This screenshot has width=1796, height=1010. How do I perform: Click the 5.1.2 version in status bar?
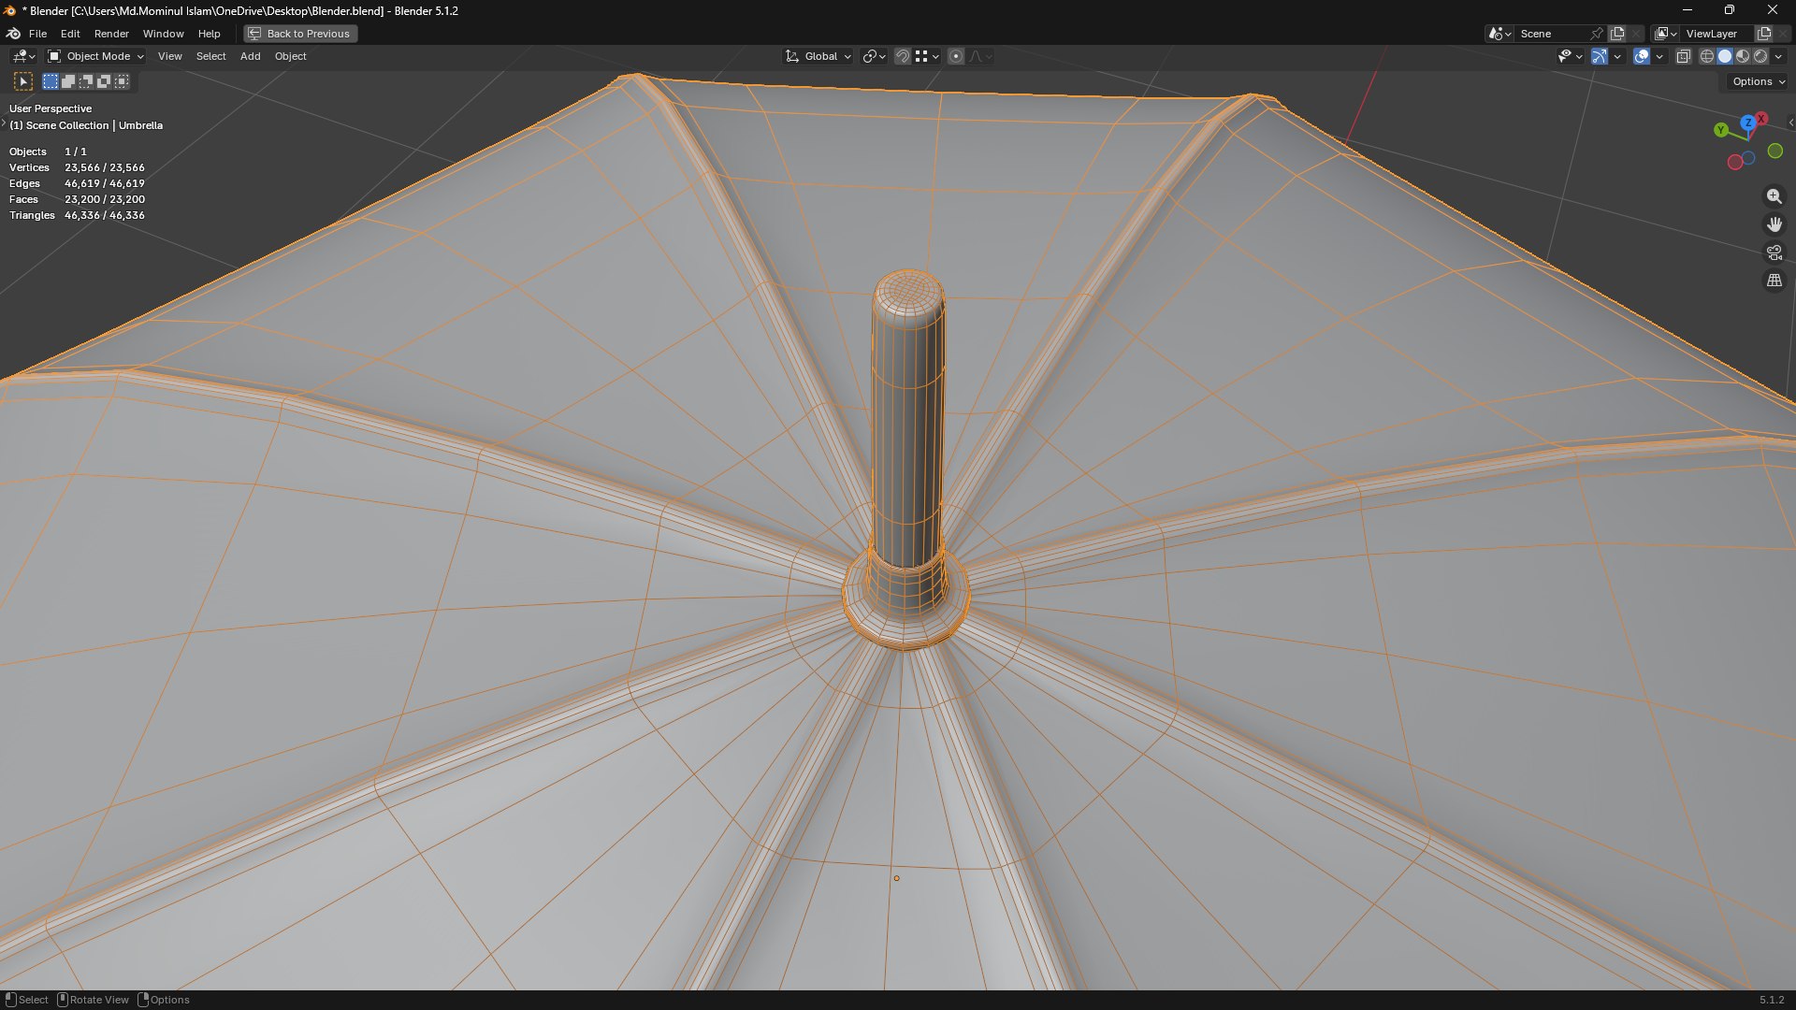(x=1772, y=1000)
